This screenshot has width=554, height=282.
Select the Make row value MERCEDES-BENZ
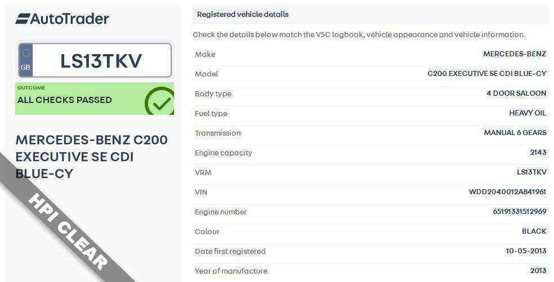click(515, 54)
